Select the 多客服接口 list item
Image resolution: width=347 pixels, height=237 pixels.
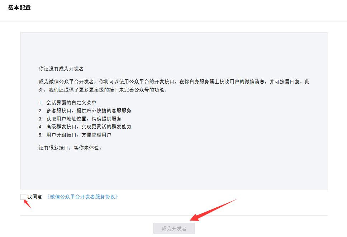[x=89, y=110]
